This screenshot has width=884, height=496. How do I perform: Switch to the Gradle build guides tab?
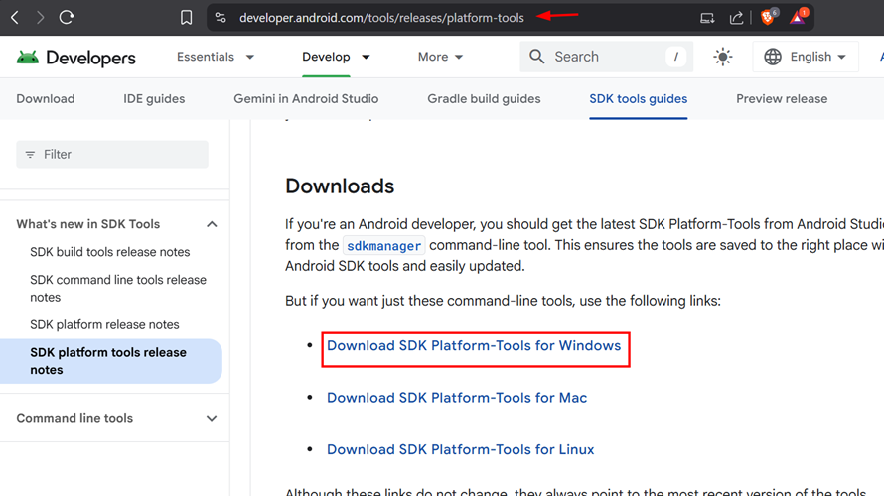[484, 98]
